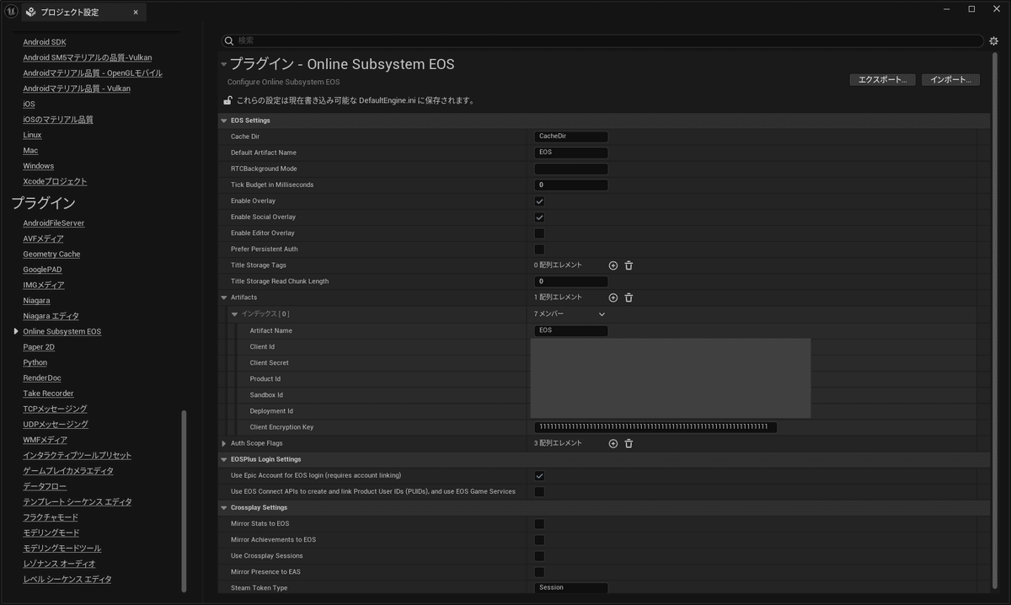Collapse the EOS Settings section
1011x605 pixels.
[223, 120]
